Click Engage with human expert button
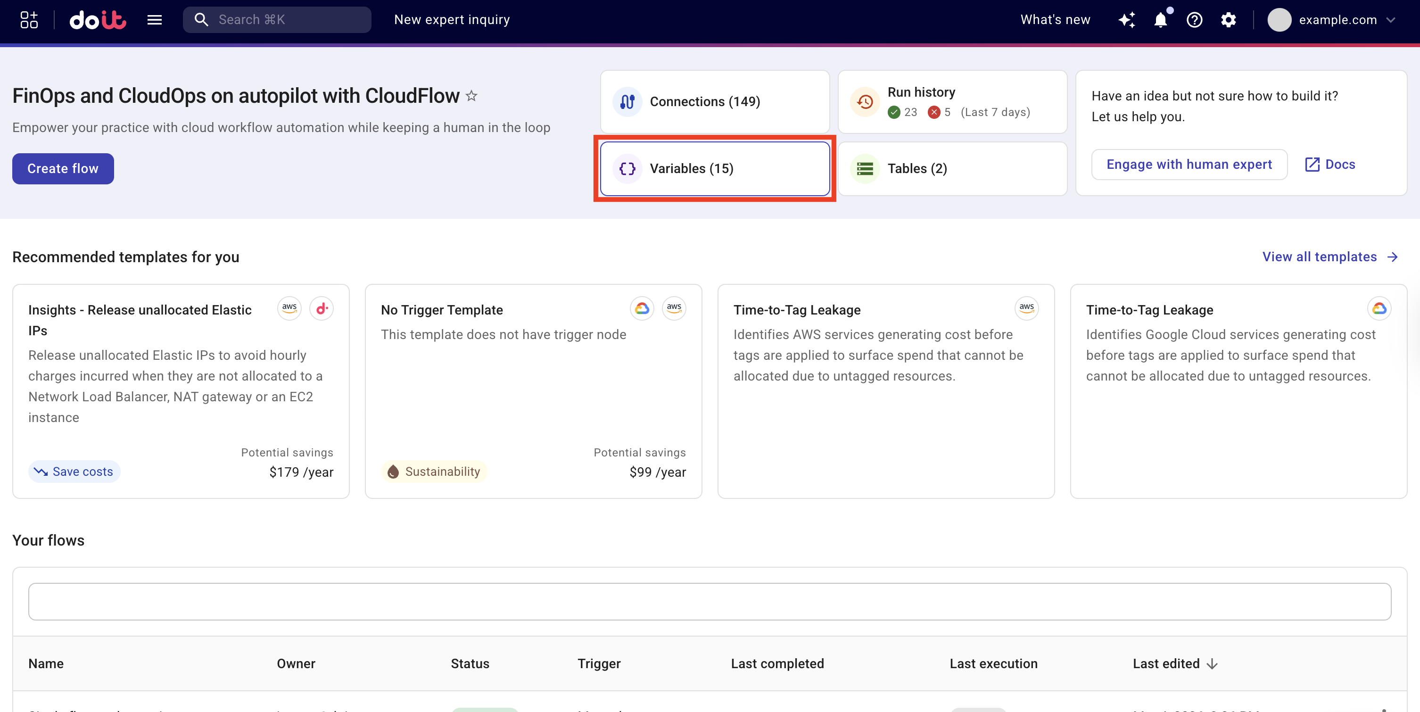1420x712 pixels. click(1189, 165)
